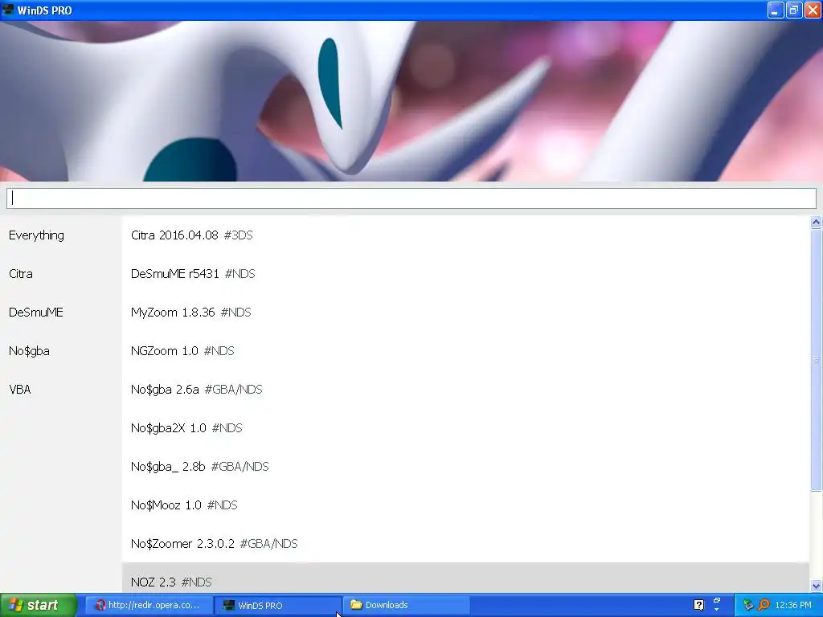Open No$gba_ 2.8b #GBA/NDS entry
This screenshot has height=617, width=823.
465,467
